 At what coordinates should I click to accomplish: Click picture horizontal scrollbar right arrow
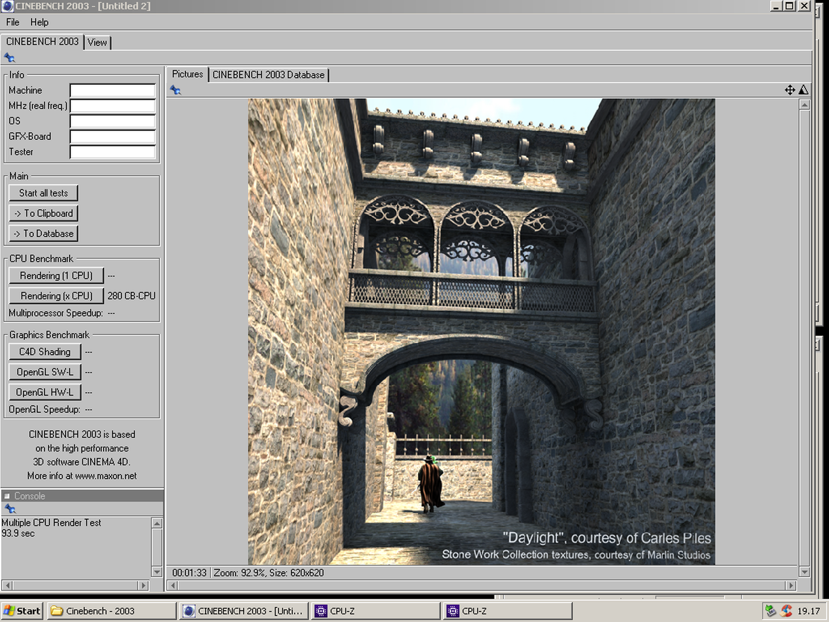tap(791, 585)
